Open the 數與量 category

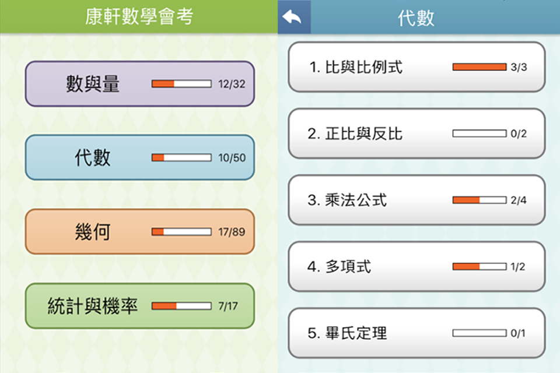[139, 84]
